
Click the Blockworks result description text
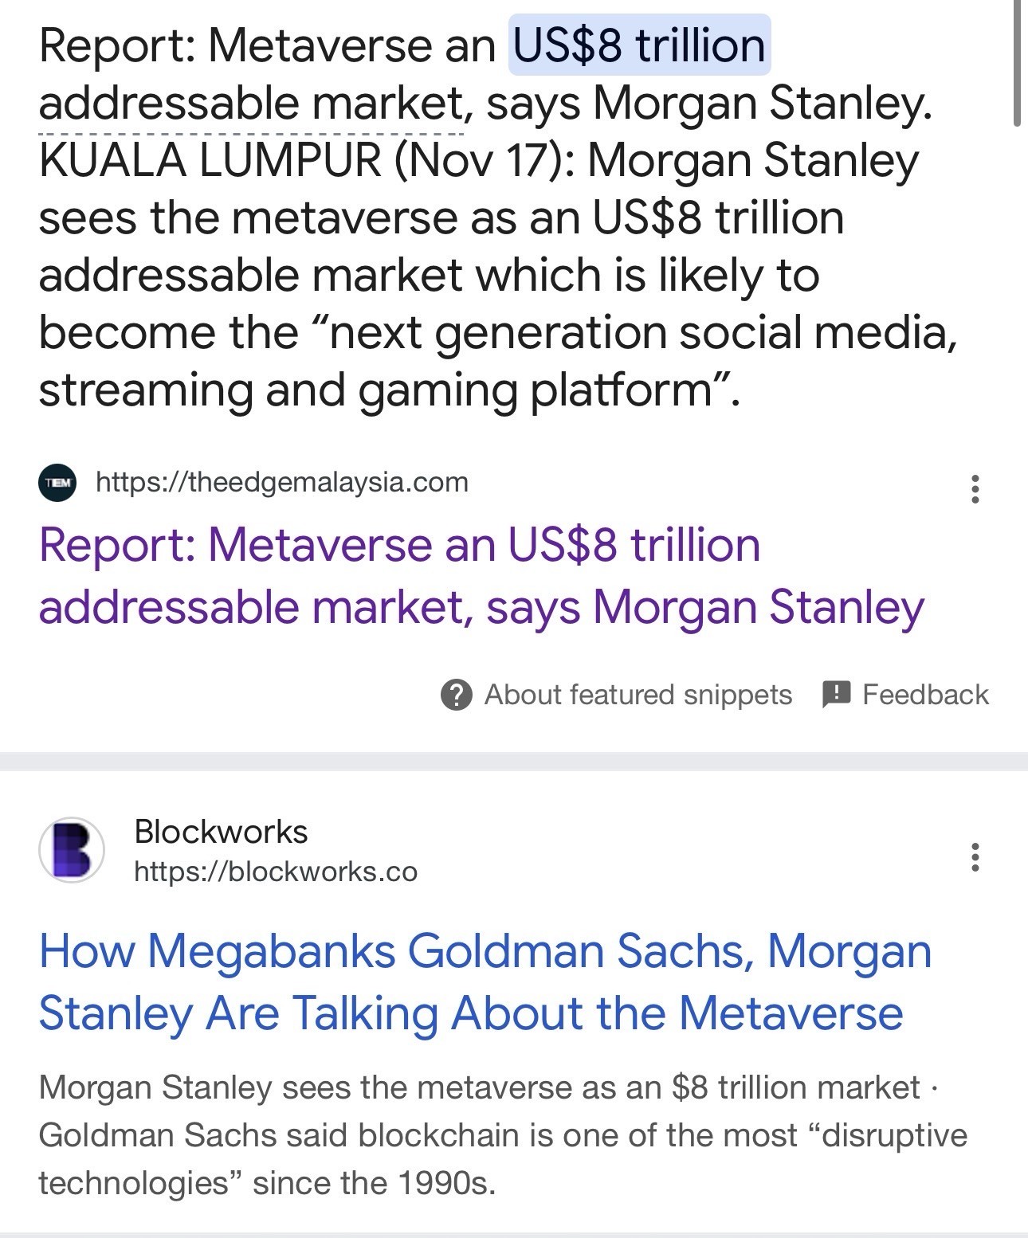click(x=502, y=1134)
